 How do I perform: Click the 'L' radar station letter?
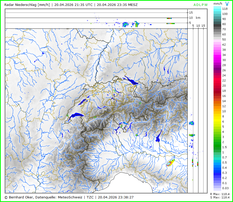(200, 5)
